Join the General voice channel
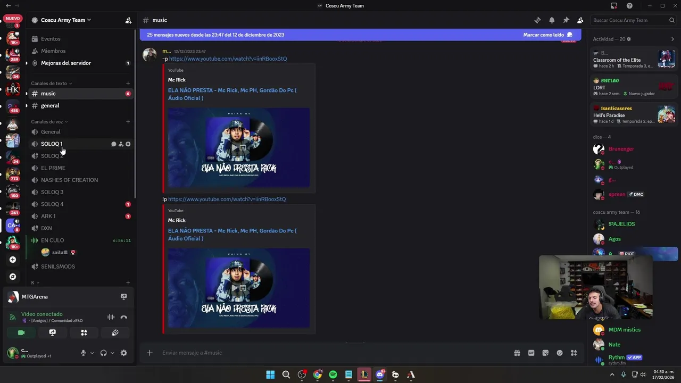Viewport: 681px width, 383px height. pyautogui.click(x=80, y=132)
